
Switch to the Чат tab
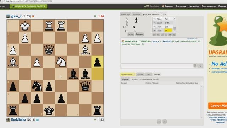click(x=148, y=74)
